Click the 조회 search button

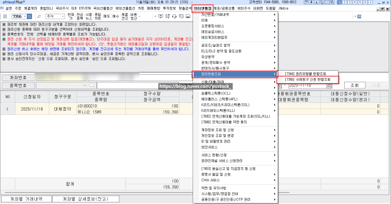click(x=355, y=85)
